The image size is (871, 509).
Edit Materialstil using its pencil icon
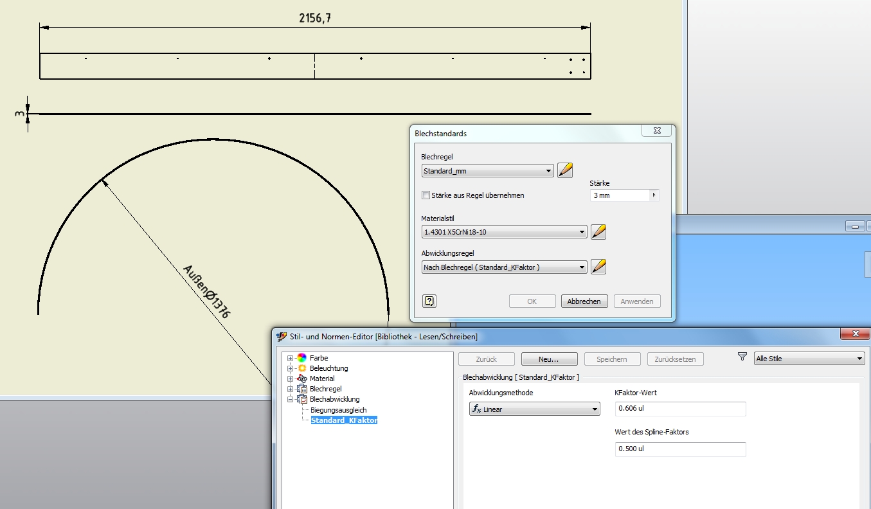pyautogui.click(x=598, y=232)
